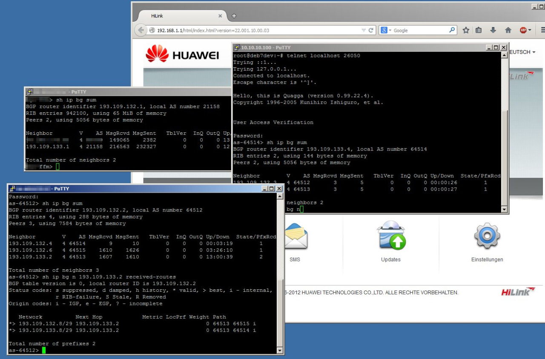The width and height of the screenshot is (545, 359).
Task: Reload the page with the refresh icon
Action: coord(371,30)
